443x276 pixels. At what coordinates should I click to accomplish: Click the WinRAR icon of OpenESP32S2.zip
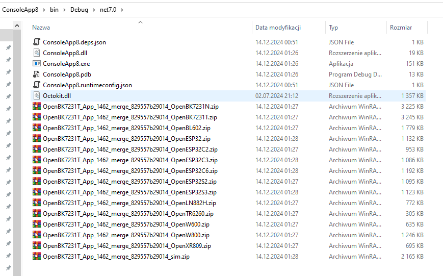click(37, 182)
